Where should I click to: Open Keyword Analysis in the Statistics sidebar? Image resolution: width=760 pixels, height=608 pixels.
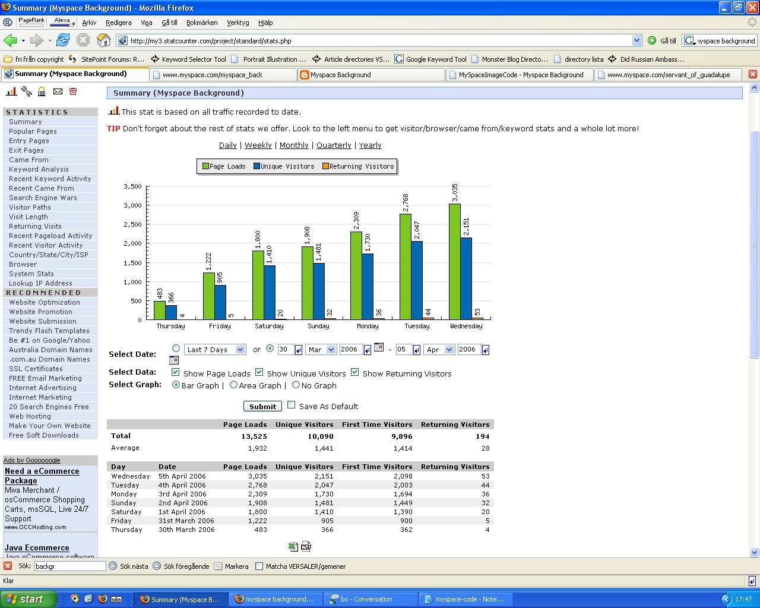click(x=39, y=169)
